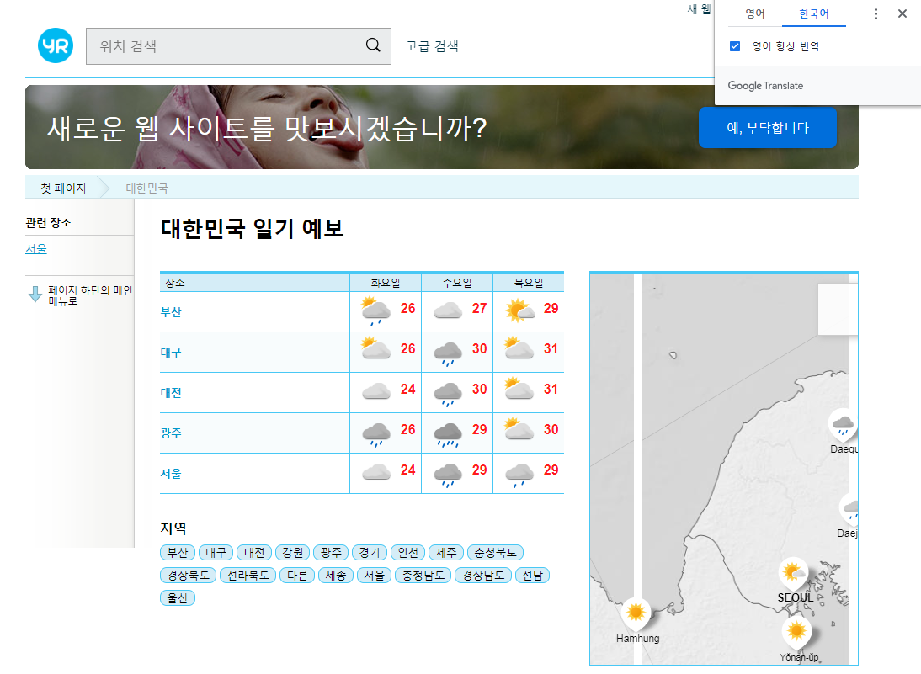Select 경상남도 region tag
The image size is (921, 674).
(x=483, y=576)
